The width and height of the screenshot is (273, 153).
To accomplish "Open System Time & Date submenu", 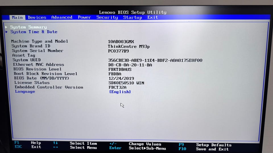I will point(34,32).
